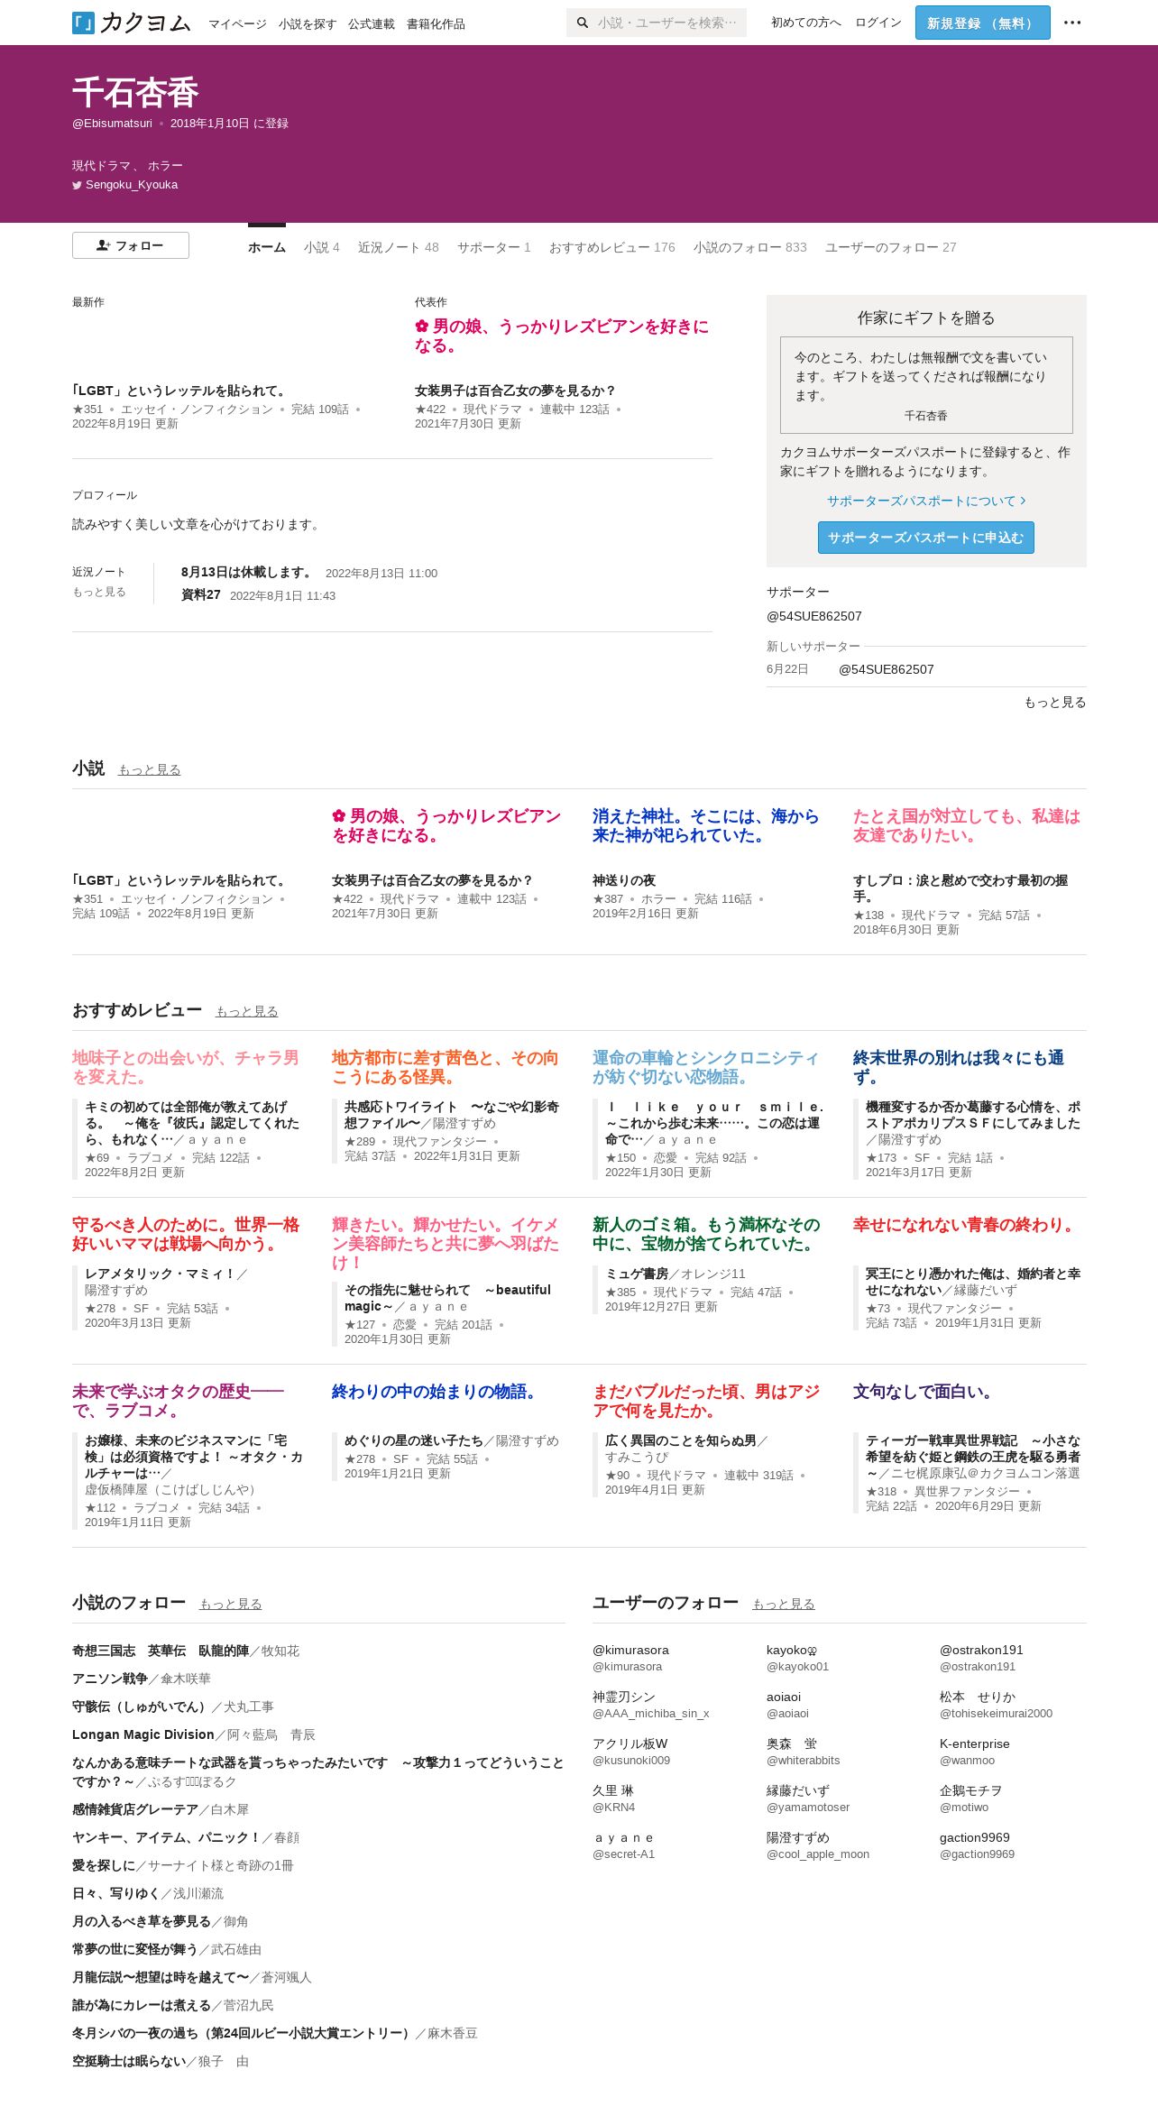The image size is (1158, 2116).
Task: Switch to 小説のフォロー 833 tab
Action: pos(750,247)
